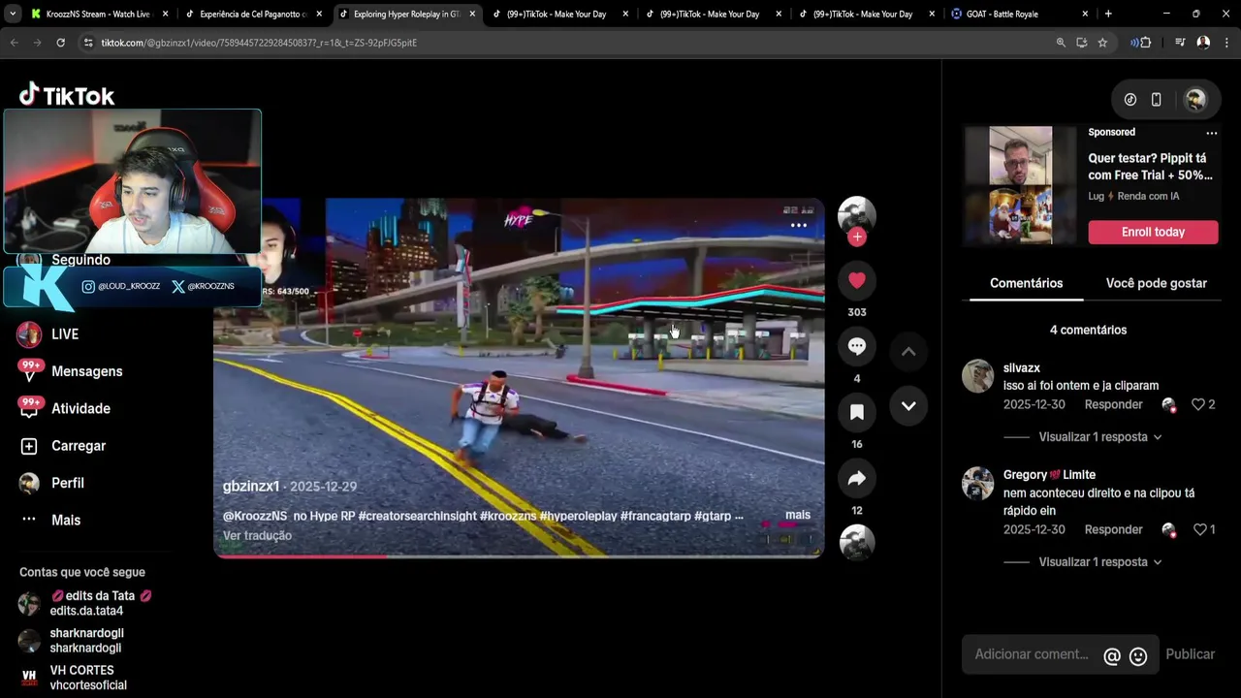Open a new browser tab
Screen dimensions: 1241x698
1108,14
